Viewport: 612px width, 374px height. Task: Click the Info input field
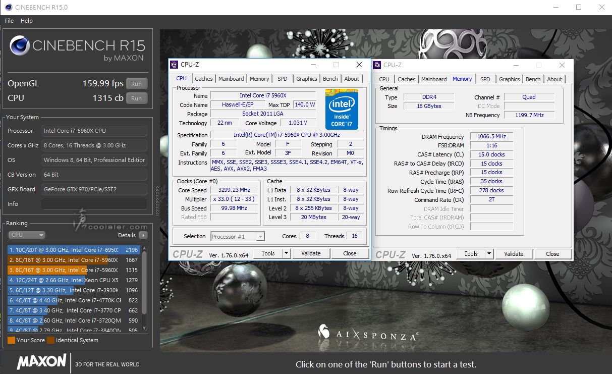coord(95,204)
